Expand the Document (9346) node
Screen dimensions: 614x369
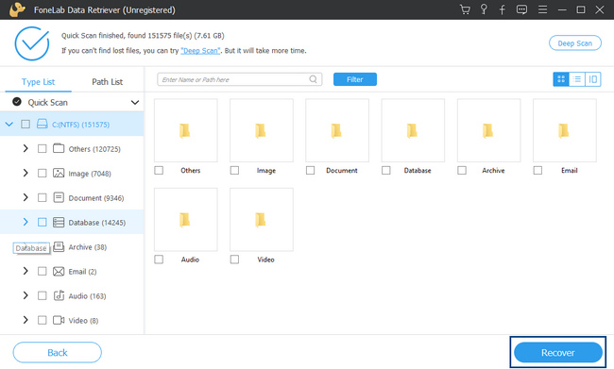26,197
